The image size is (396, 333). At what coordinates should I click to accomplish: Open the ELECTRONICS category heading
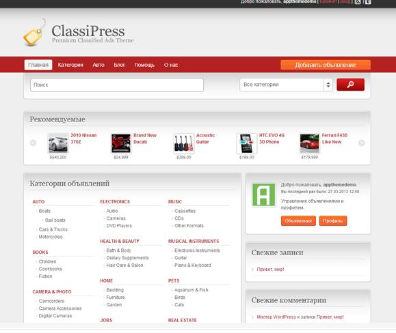115,202
